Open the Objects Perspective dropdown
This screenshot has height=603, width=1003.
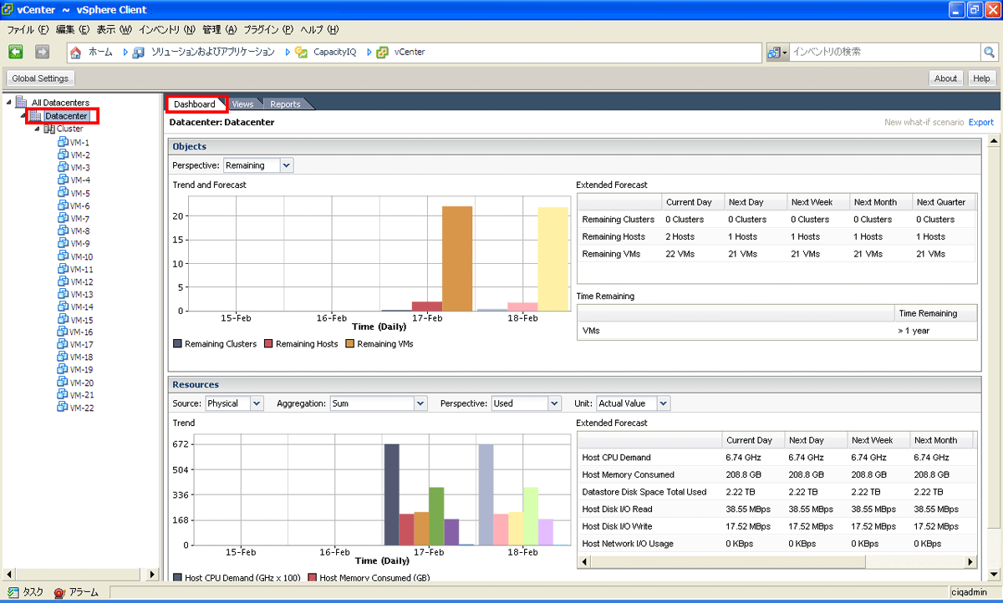287,165
